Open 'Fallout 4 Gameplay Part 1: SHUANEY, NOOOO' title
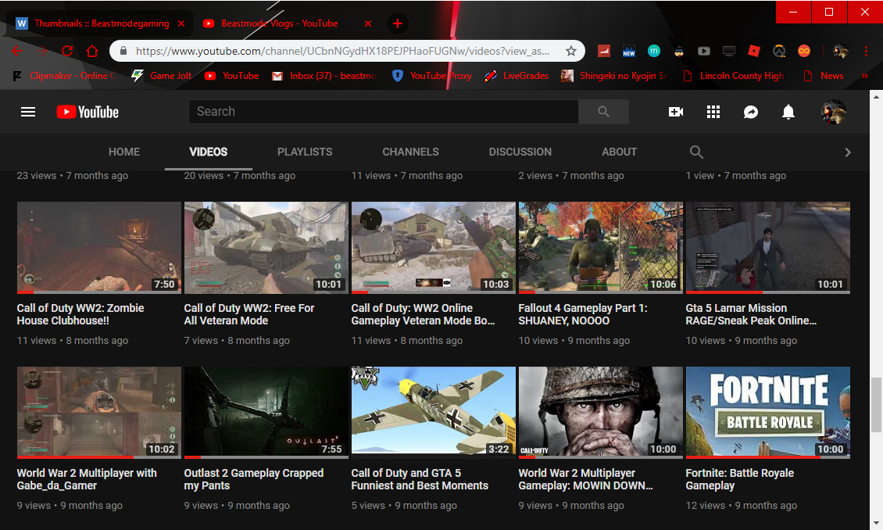The width and height of the screenshot is (883, 530). point(583,314)
